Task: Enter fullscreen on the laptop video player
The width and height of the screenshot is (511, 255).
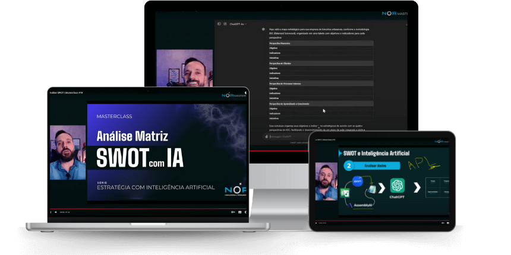Action: click(246, 212)
